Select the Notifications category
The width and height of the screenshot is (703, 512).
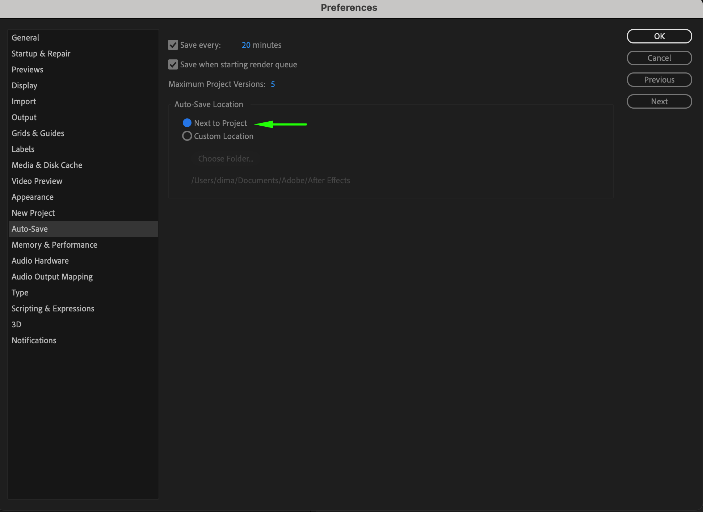(34, 340)
